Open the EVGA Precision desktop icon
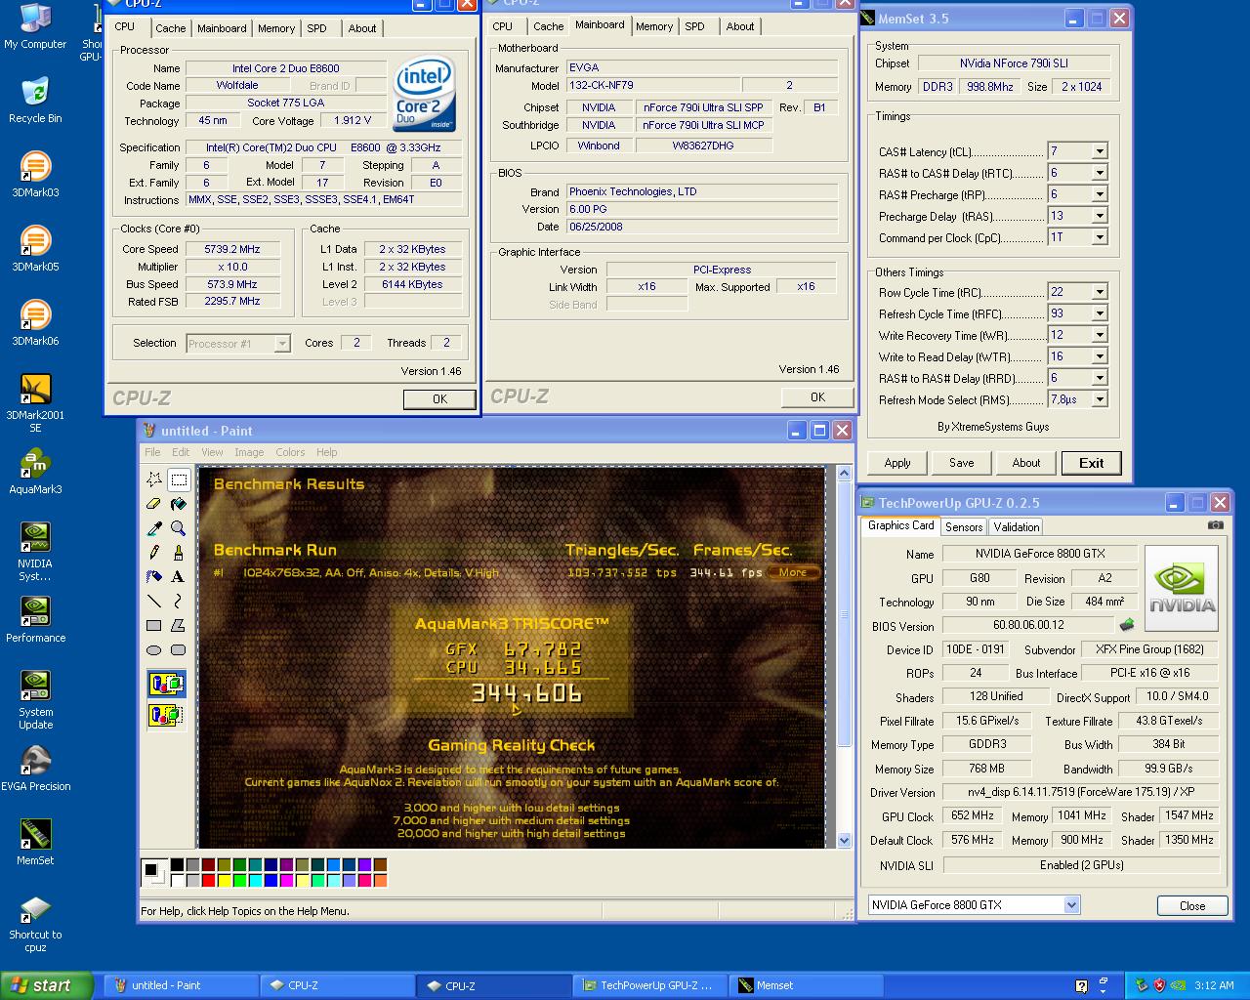 pyautogui.click(x=35, y=768)
